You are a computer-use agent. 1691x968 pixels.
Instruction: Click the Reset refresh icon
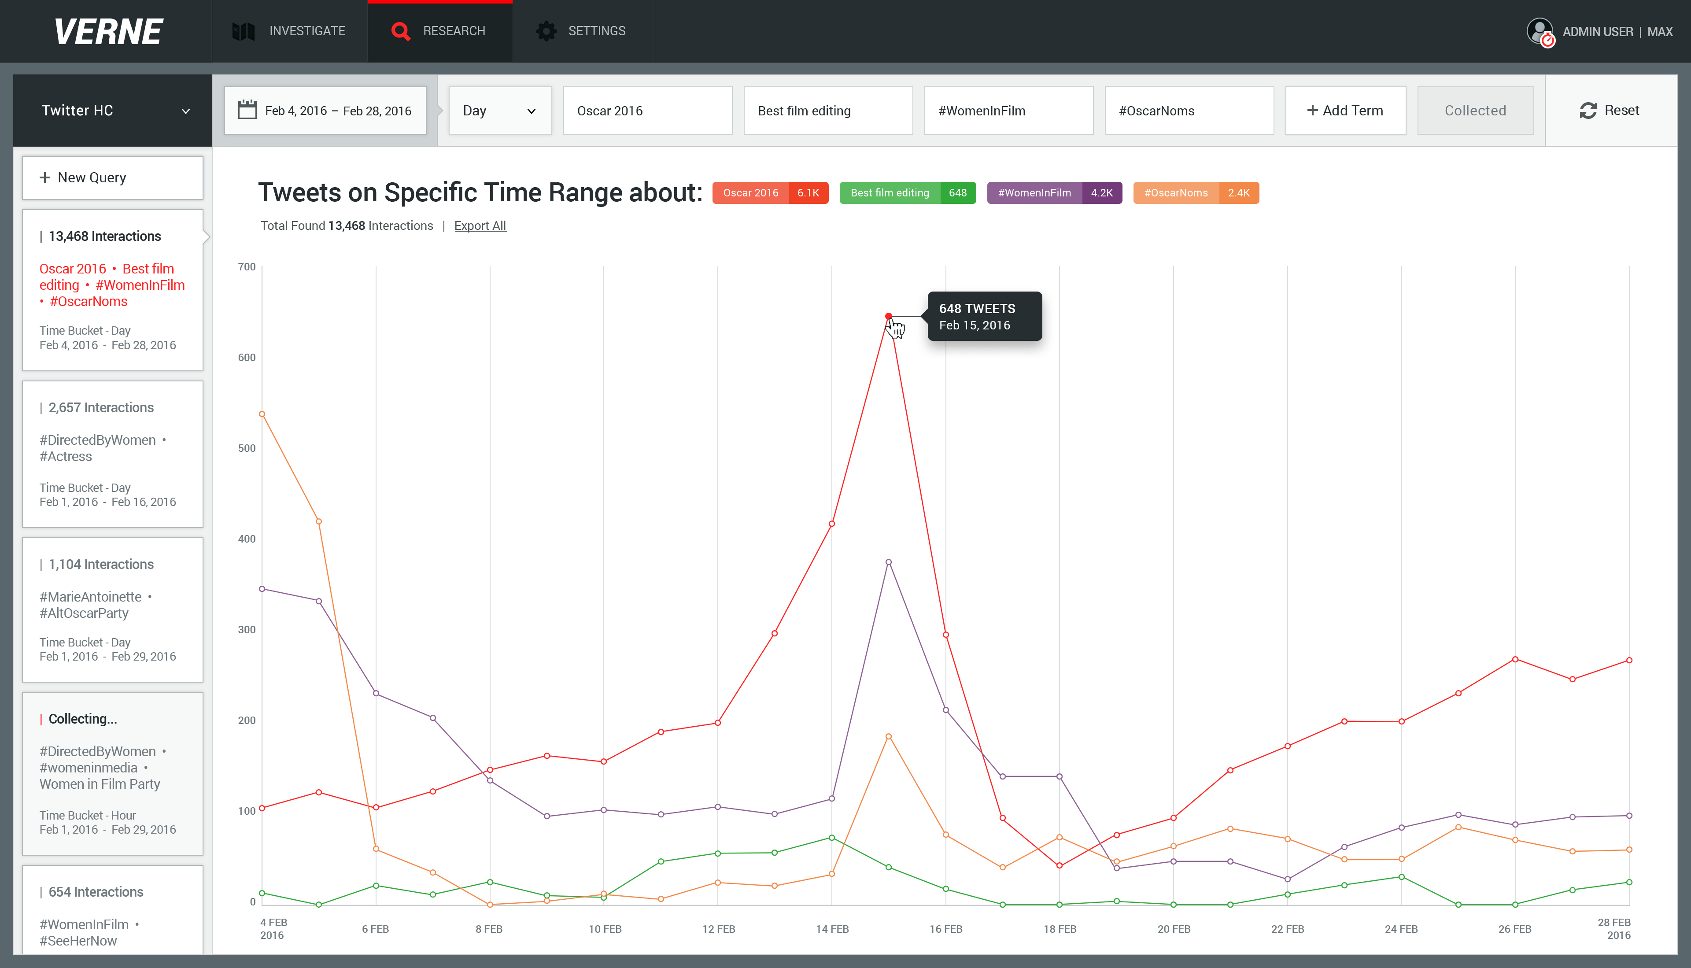point(1588,111)
